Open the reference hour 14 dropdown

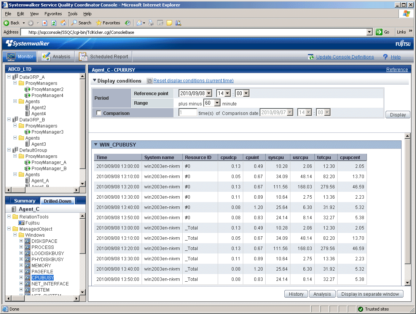click(x=228, y=93)
